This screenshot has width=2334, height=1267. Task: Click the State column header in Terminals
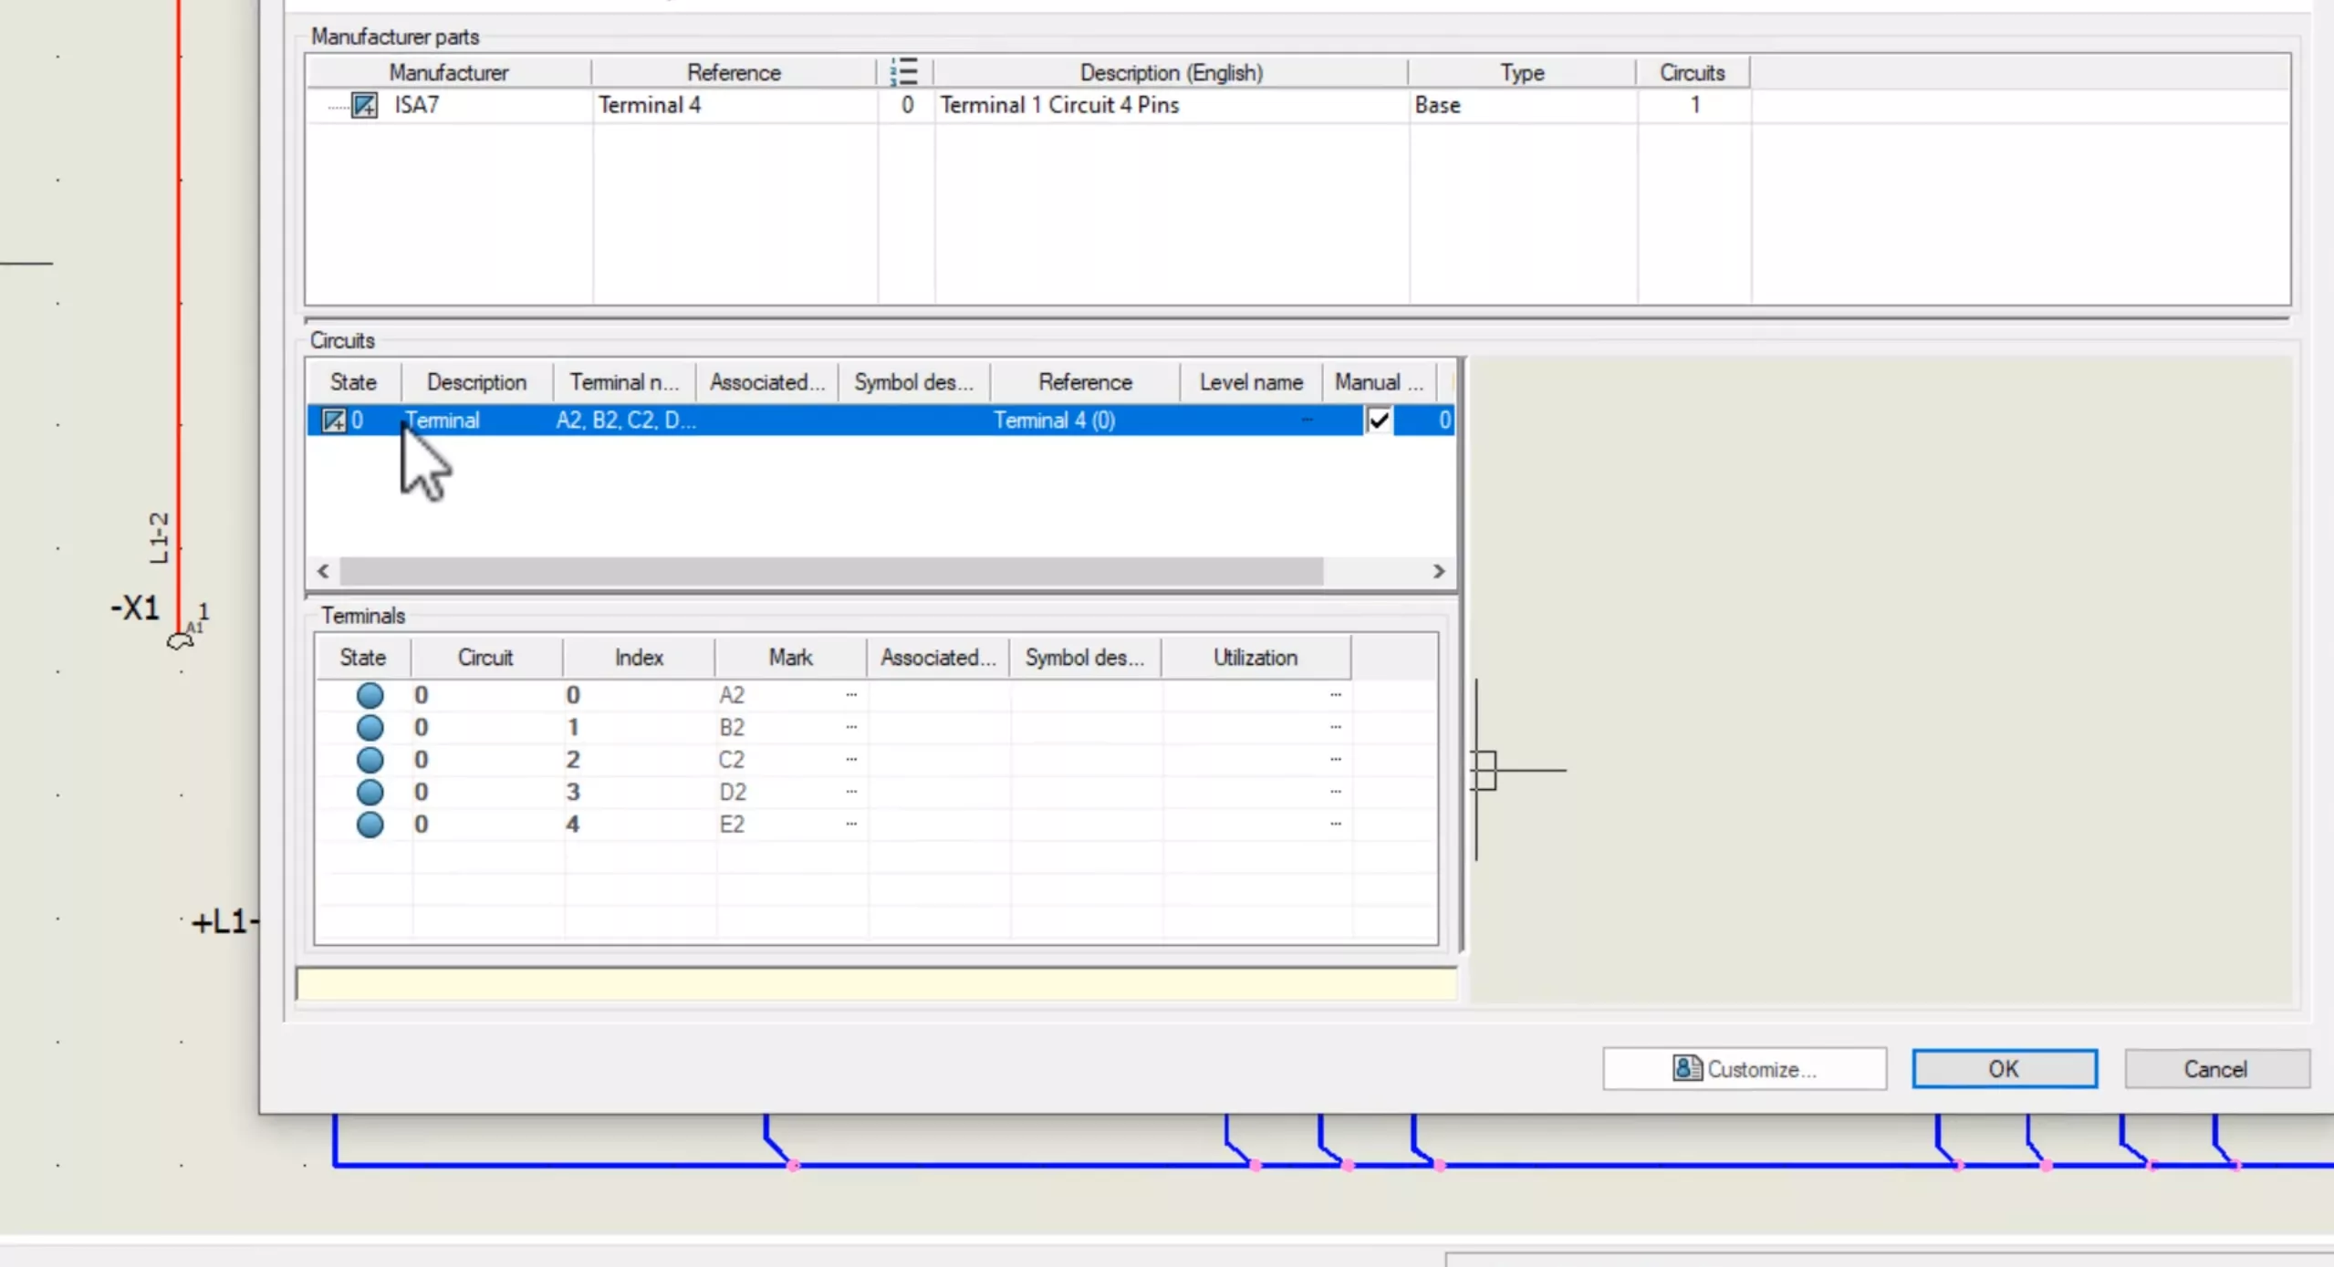point(362,658)
